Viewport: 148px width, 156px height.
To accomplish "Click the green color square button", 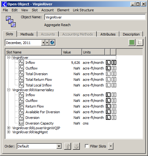I will (x=132, y=42).
